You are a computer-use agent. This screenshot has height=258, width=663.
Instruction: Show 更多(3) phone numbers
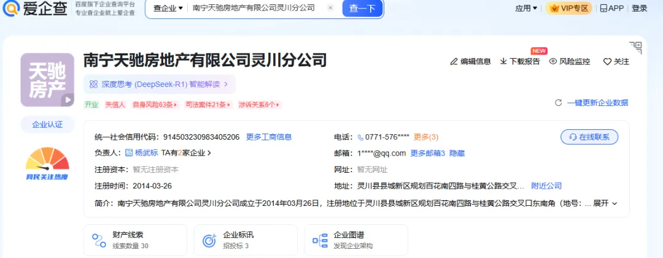426,137
